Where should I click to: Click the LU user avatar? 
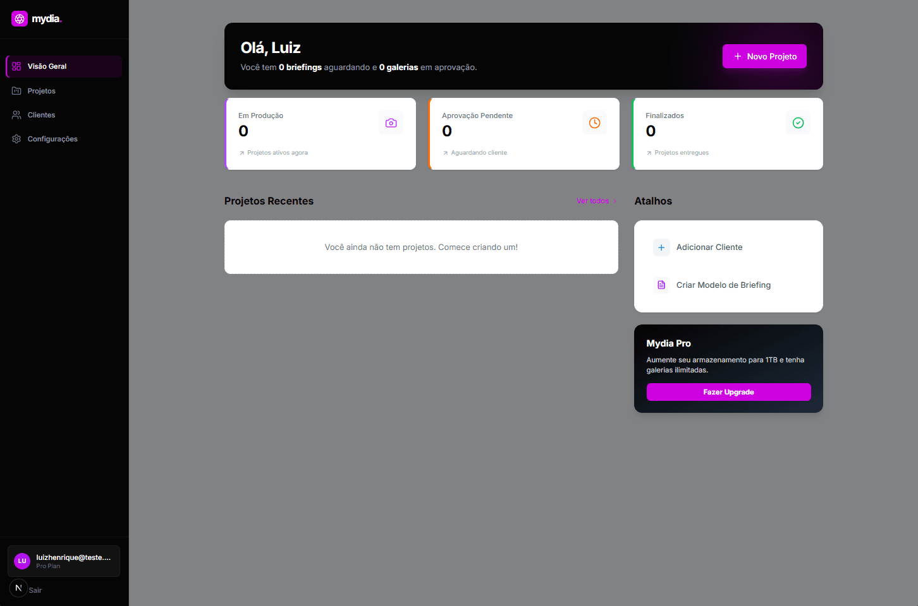pyautogui.click(x=22, y=561)
